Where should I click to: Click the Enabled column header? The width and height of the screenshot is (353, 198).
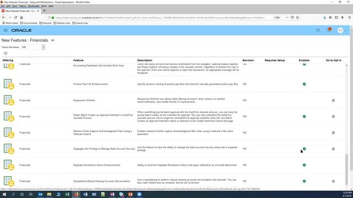coord(304,61)
